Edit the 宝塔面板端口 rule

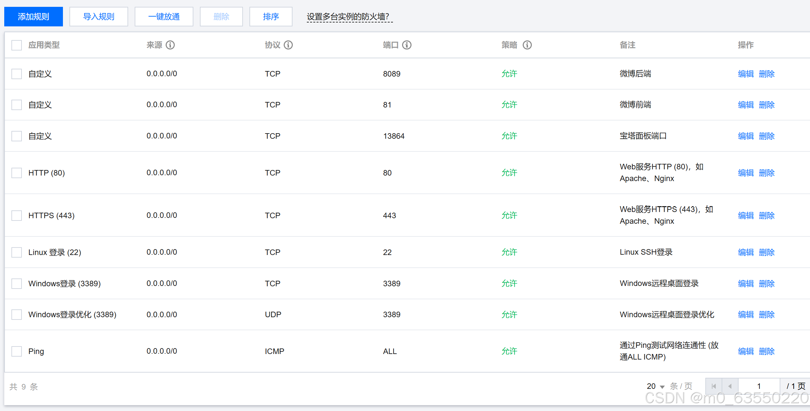coord(745,136)
